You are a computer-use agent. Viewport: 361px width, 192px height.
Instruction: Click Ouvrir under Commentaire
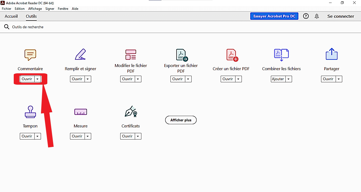[27, 79]
